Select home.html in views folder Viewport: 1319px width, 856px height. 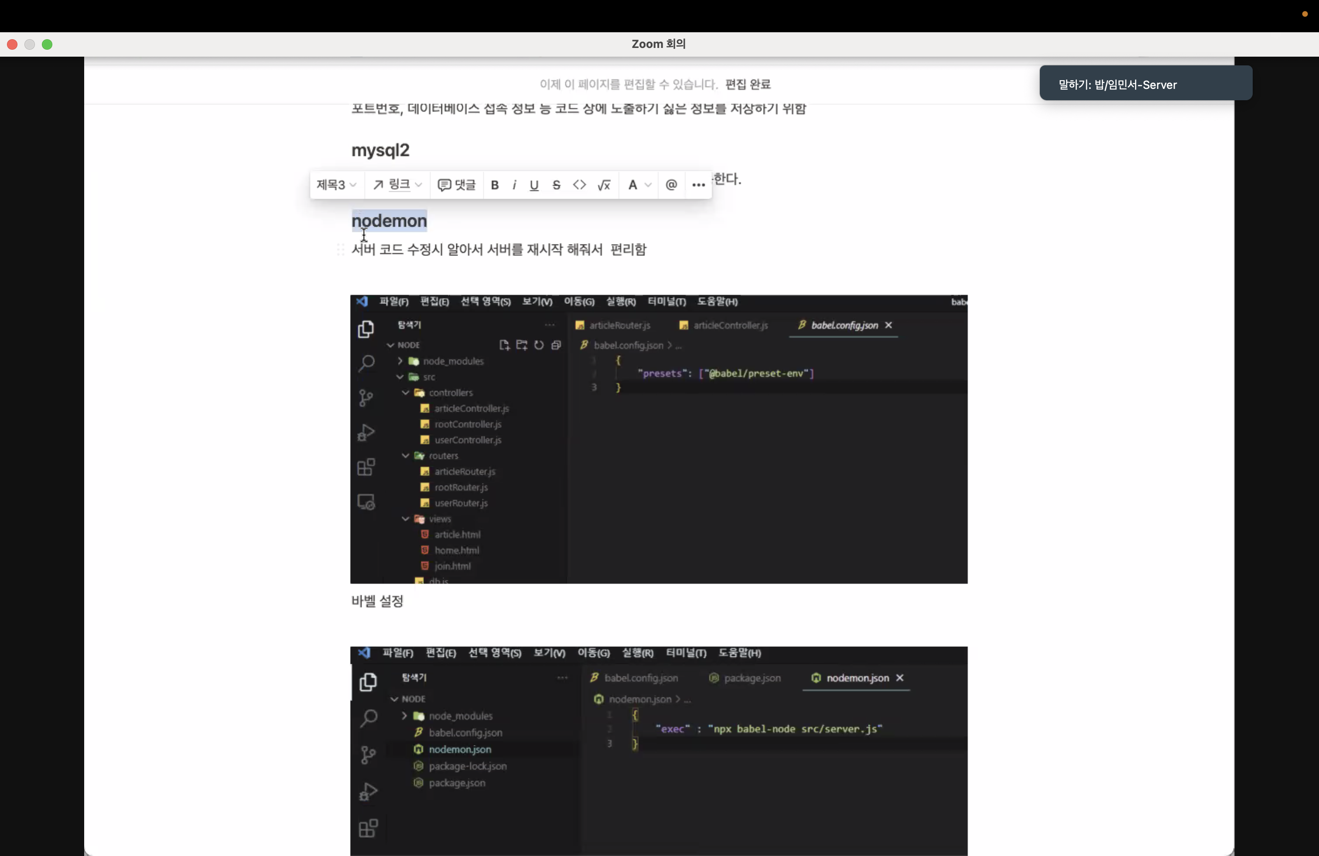coord(456,550)
